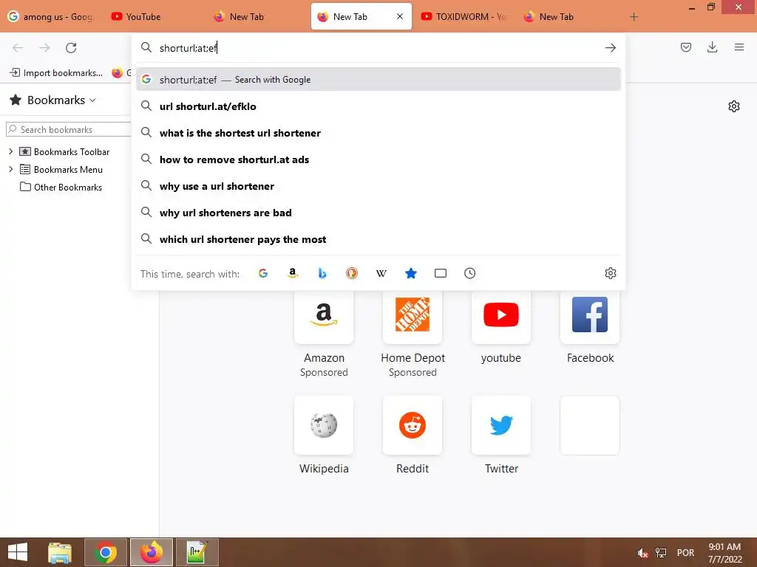
Task: Personalize new tab with gear icon
Action: pos(734,106)
